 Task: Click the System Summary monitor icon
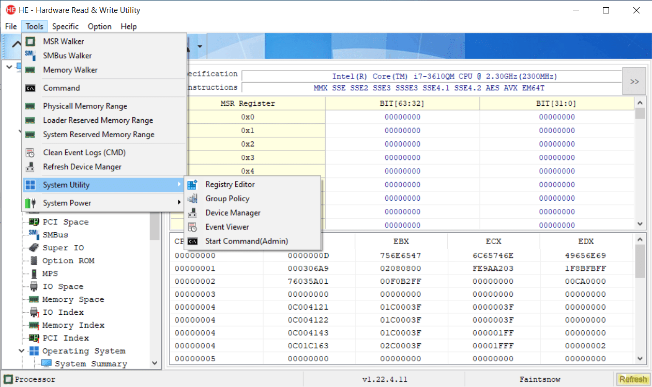point(47,364)
